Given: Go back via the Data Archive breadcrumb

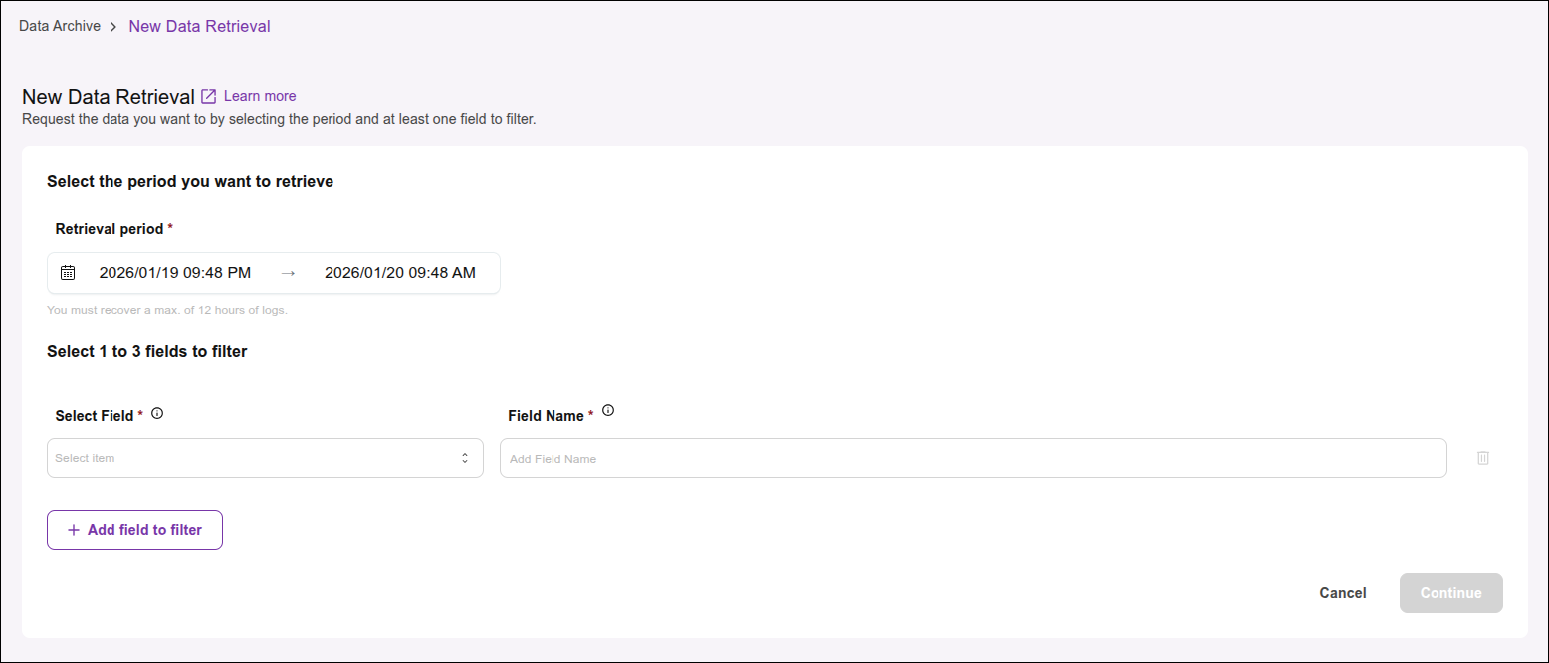Looking at the screenshot, I should point(59,26).
